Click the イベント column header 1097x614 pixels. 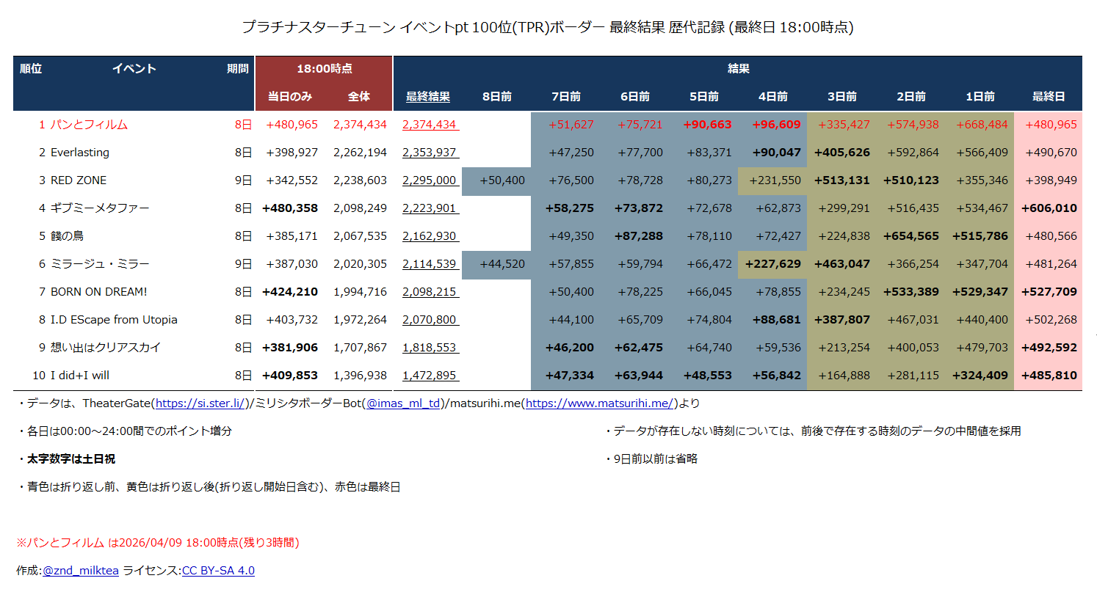(x=134, y=69)
